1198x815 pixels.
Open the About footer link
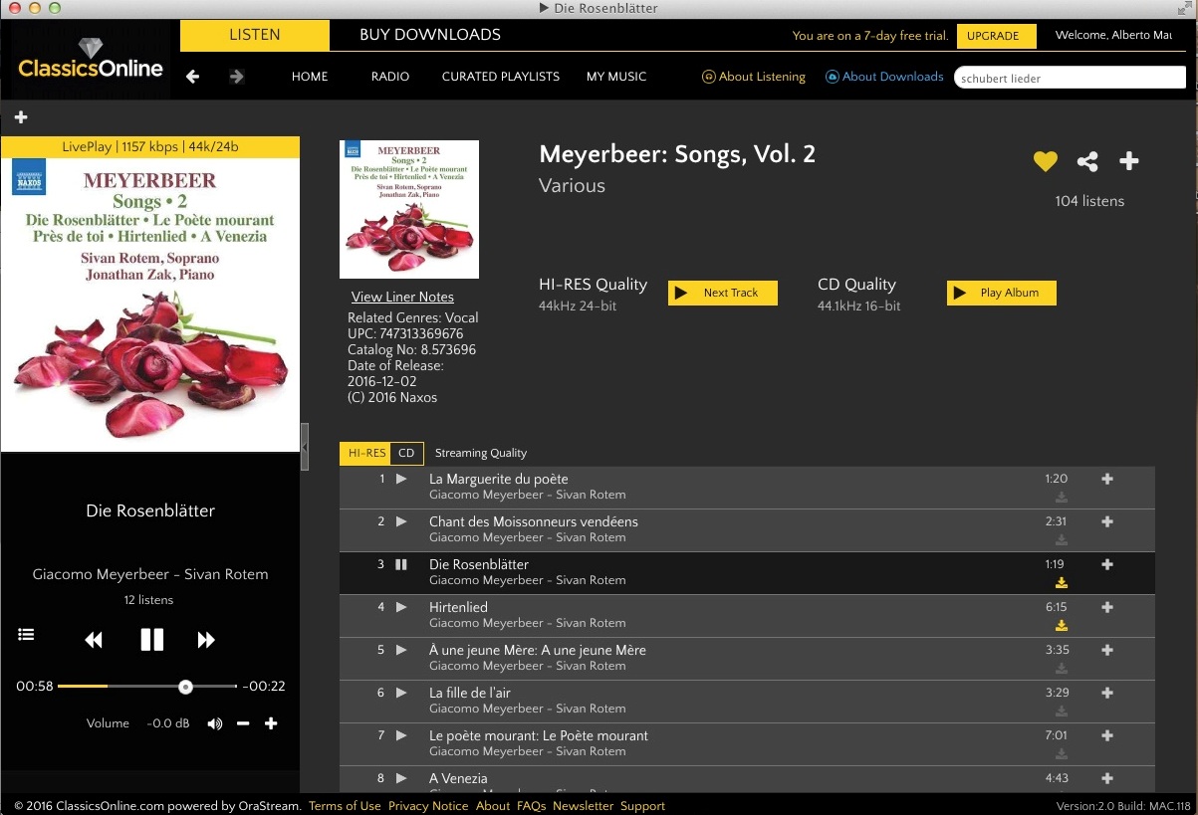click(x=493, y=806)
